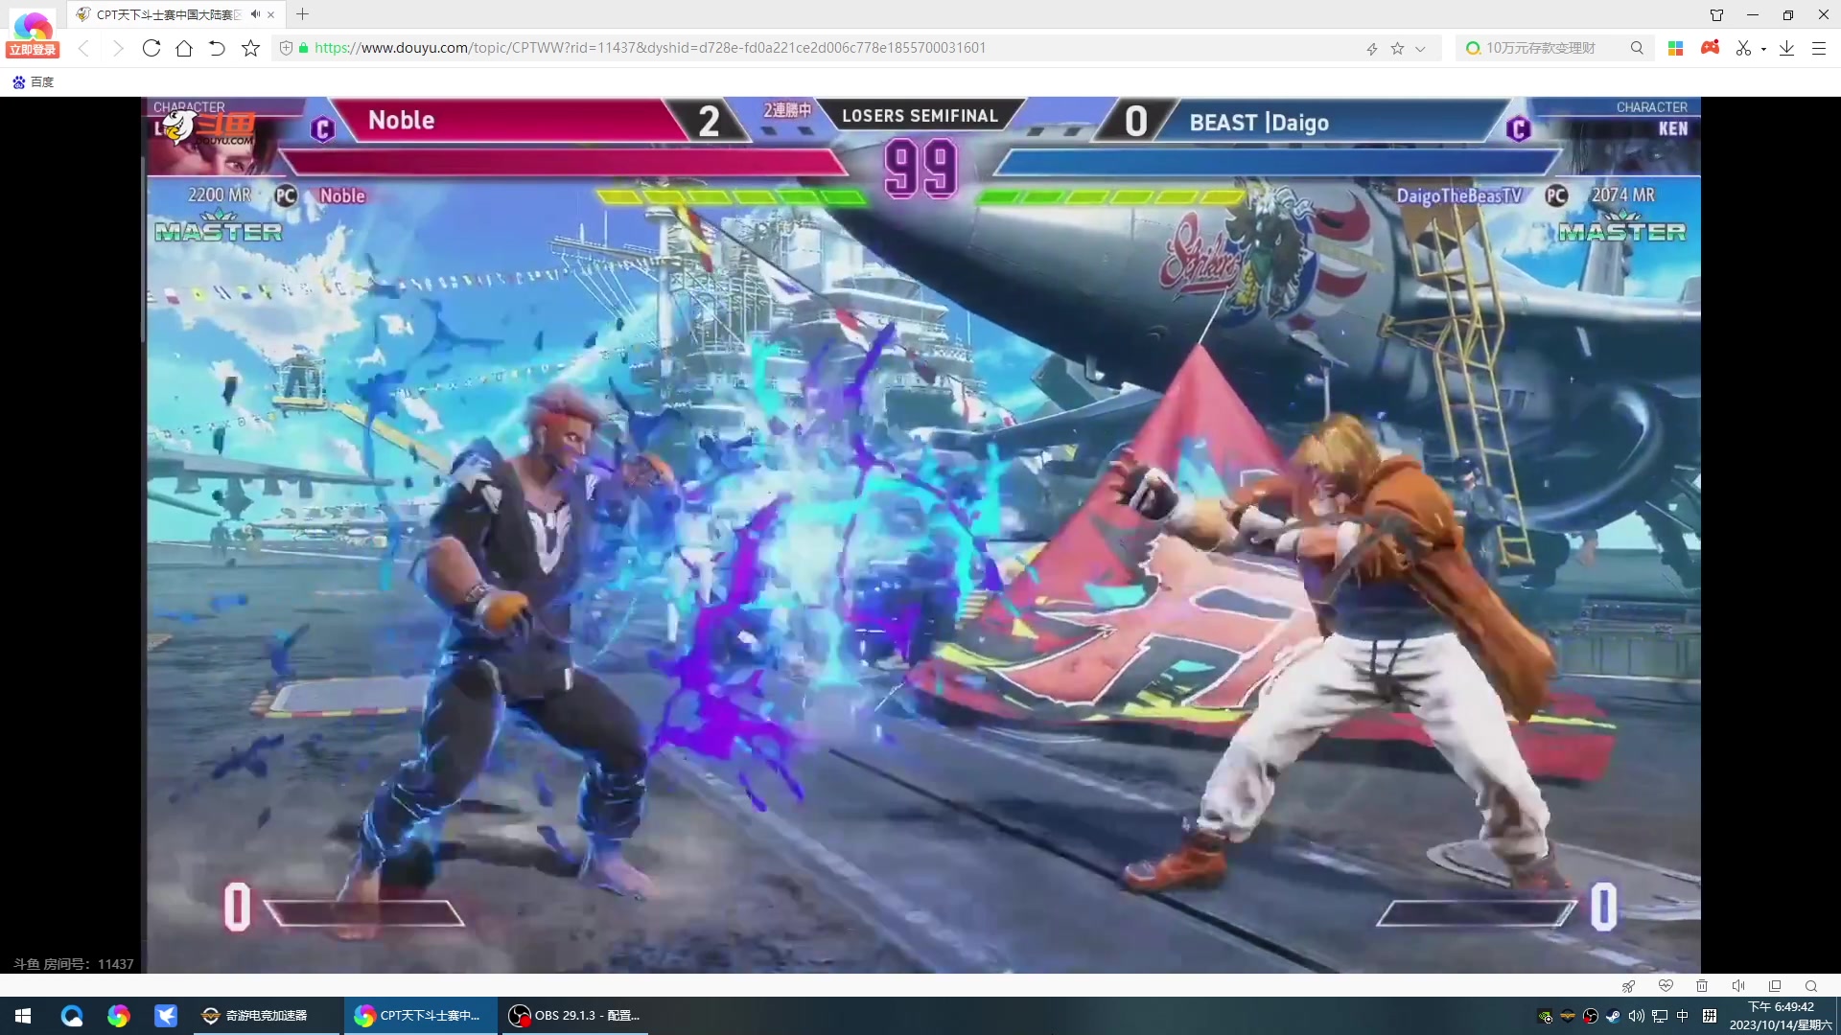Open the 百度 bookmark
Screen dimensions: 1841x1035
(x=34, y=82)
